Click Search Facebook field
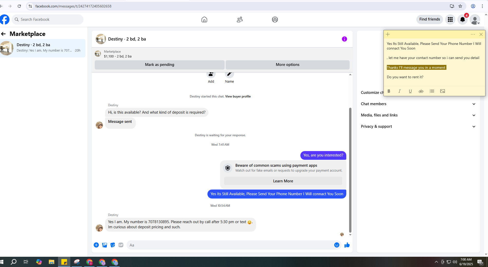488x267 pixels. [x=47, y=19]
